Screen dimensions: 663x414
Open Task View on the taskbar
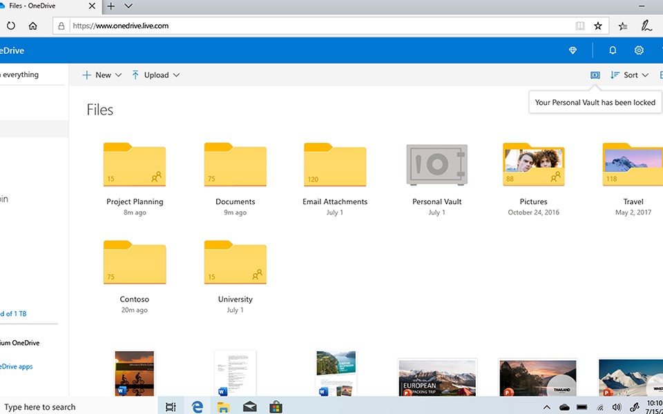tap(171, 407)
